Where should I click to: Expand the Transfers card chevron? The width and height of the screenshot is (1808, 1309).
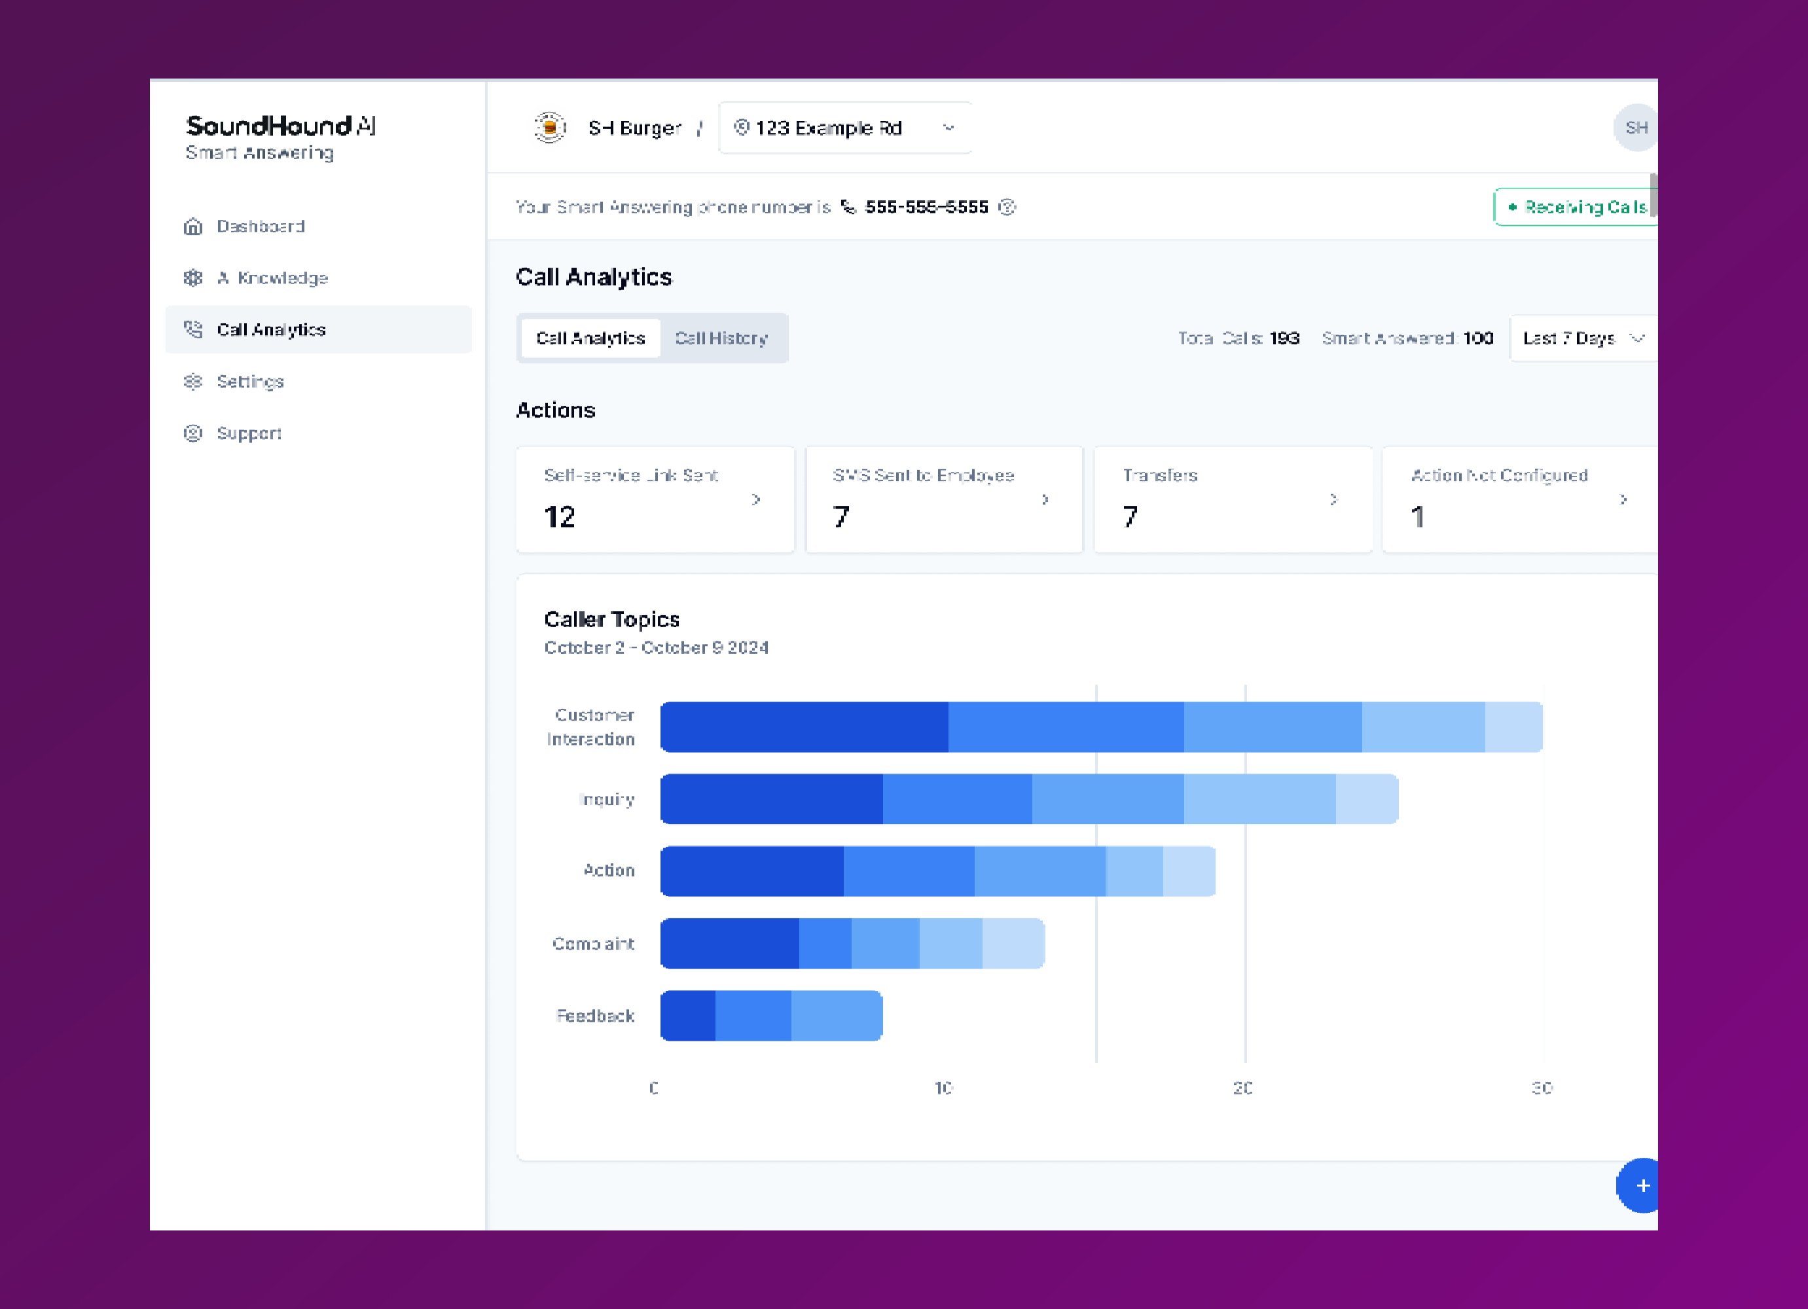pyautogui.click(x=1333, y=500)
